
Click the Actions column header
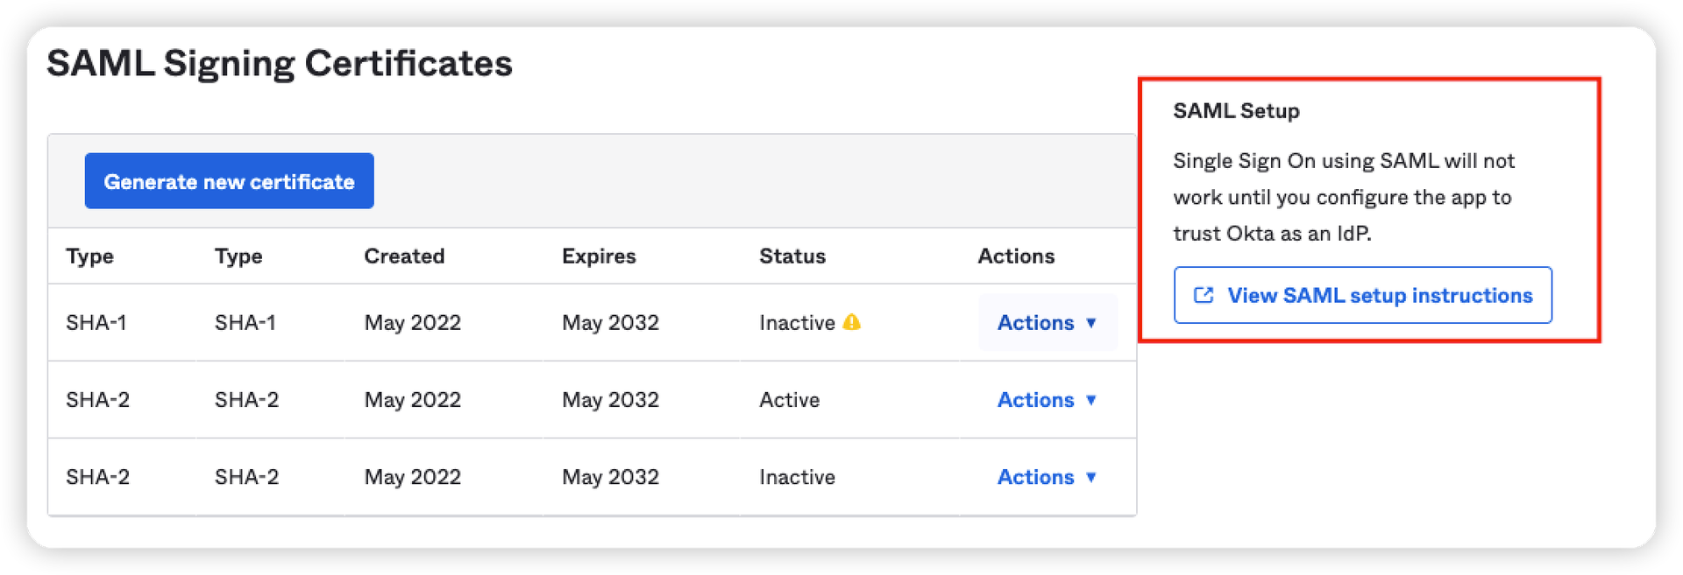(1016, 256)
